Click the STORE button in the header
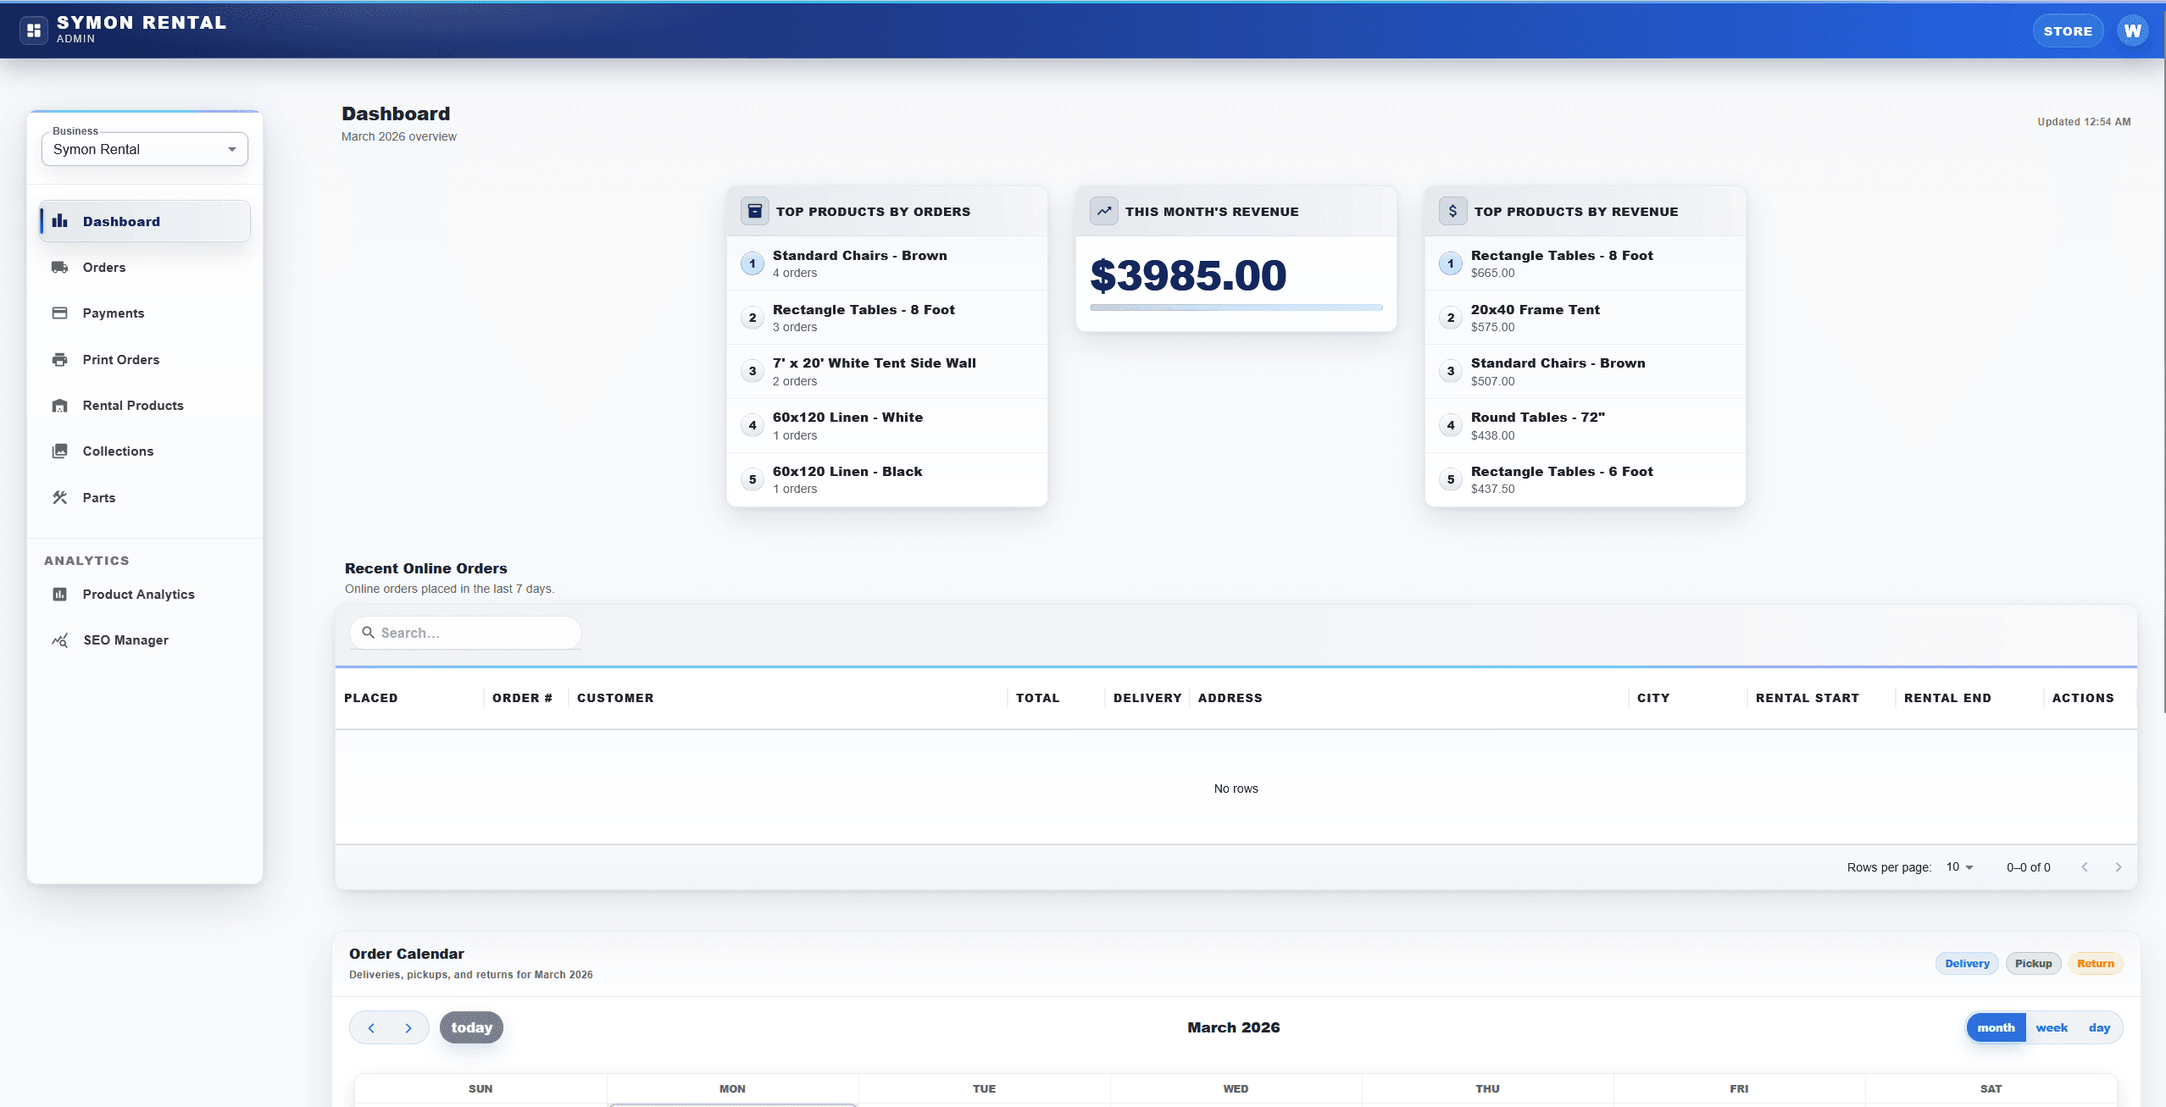 tap(2068, 30)
